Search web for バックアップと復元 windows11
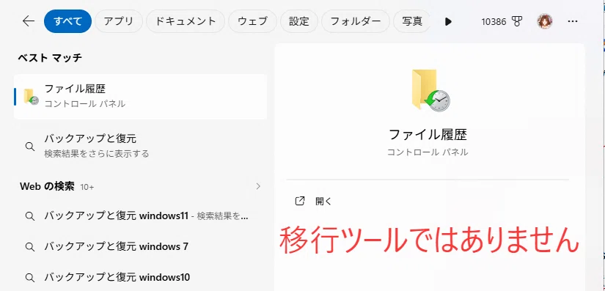This screenshot has height=291, width=605. pyautogui.click(x=141, y=216)
